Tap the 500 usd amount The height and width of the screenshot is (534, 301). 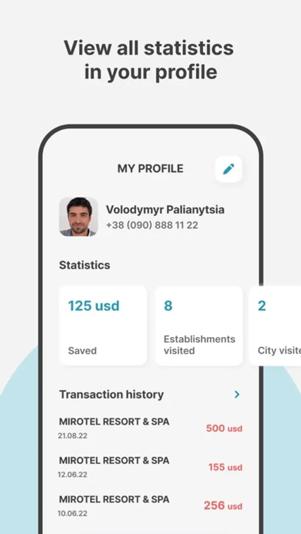pos(224,428)
